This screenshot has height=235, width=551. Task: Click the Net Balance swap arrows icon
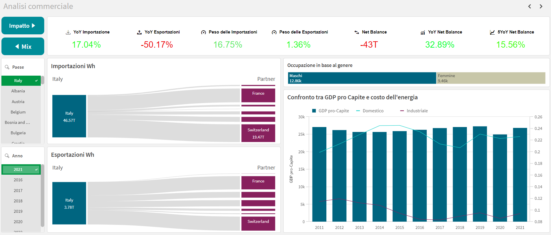(x=357, y=32)
